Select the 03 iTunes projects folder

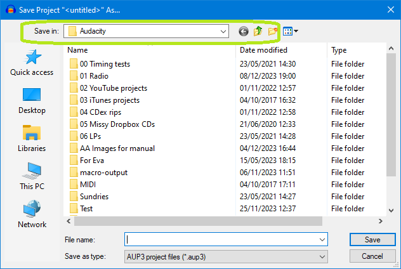(x=110, y=100)
